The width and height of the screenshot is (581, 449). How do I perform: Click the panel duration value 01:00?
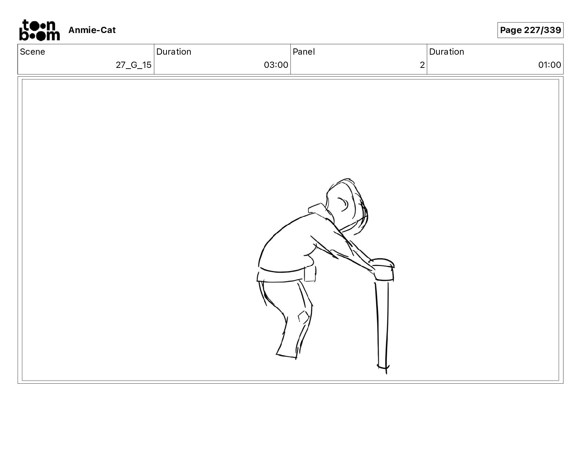pos(549,65)
